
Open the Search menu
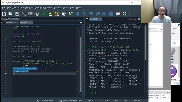click(16, 8)
